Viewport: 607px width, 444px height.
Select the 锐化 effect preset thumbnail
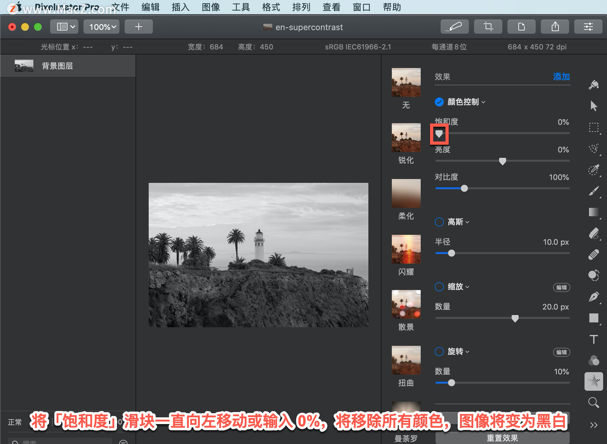pyautogui.click(x=406, y=138)
